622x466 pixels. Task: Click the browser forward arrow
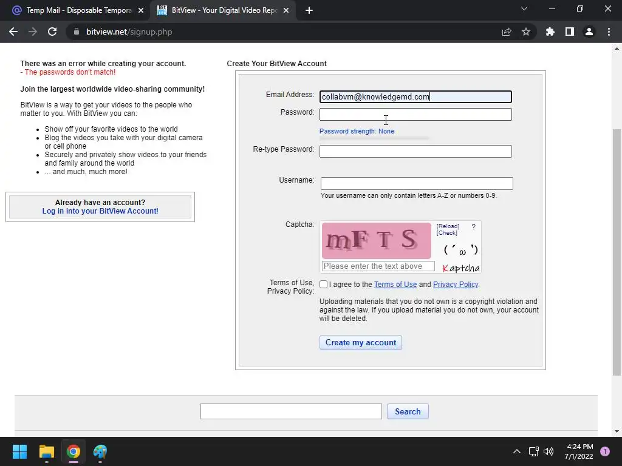click(x=33, y=32)
